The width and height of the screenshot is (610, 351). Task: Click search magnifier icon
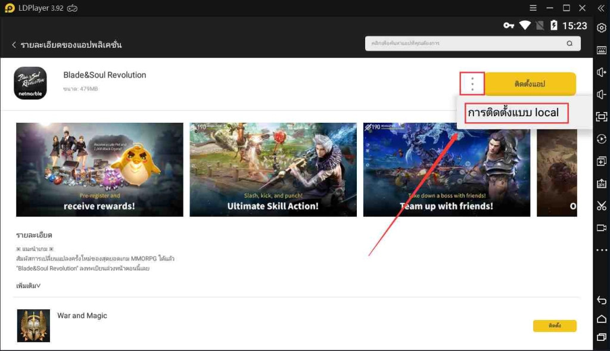[569, 44]
